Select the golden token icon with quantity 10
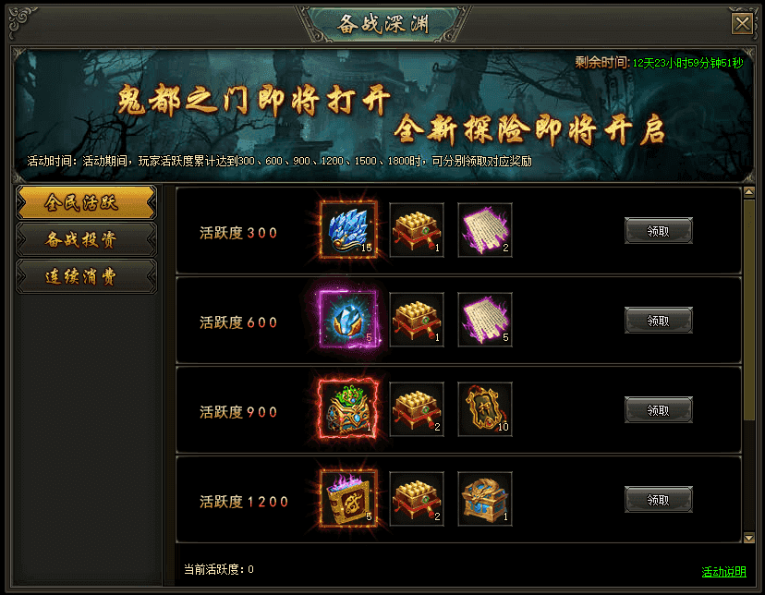 [x=485, y=409]
